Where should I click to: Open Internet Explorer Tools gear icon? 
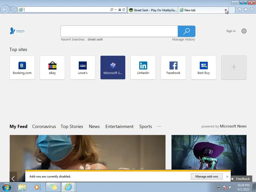point(252,9)
